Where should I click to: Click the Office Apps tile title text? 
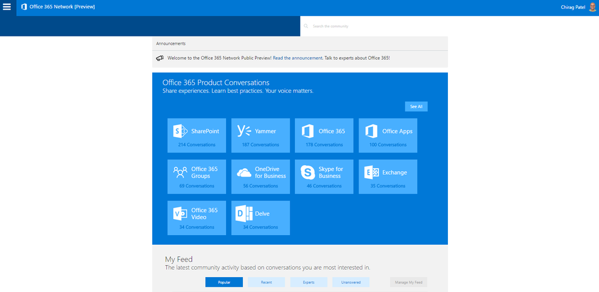tap(398, 131)
